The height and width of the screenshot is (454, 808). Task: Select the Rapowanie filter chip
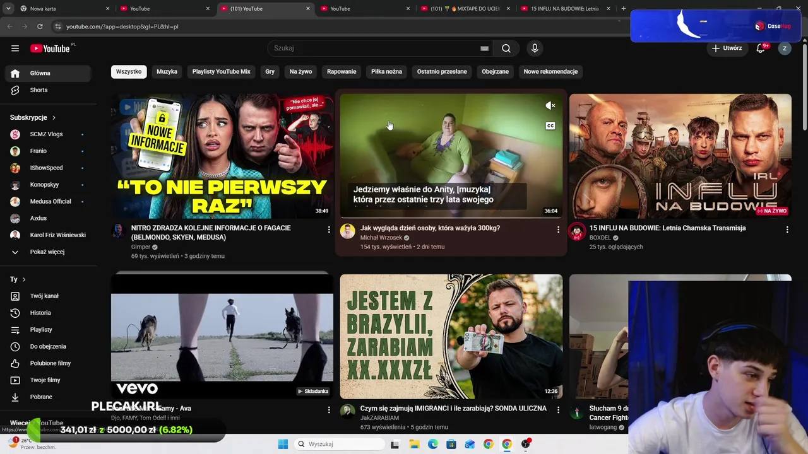(342, 72)
